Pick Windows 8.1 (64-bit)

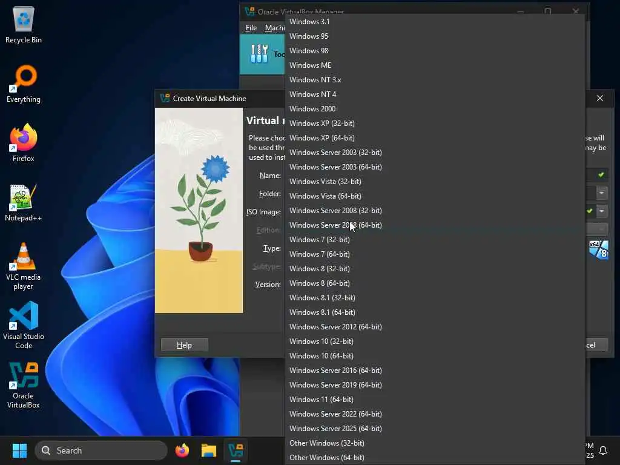pos(435,312)
